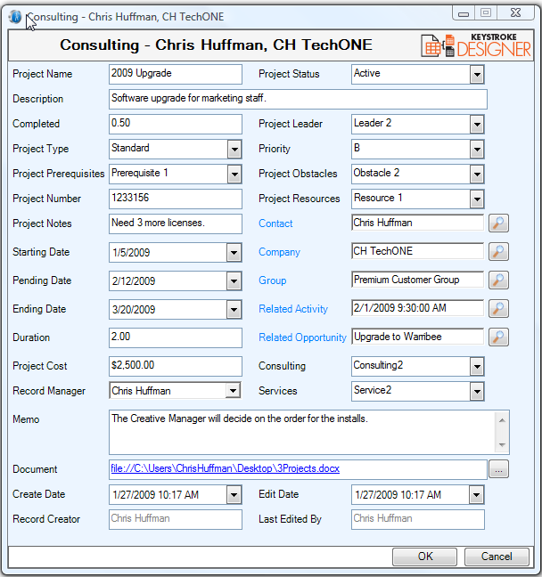Click the Duration field

coord(176,337)
